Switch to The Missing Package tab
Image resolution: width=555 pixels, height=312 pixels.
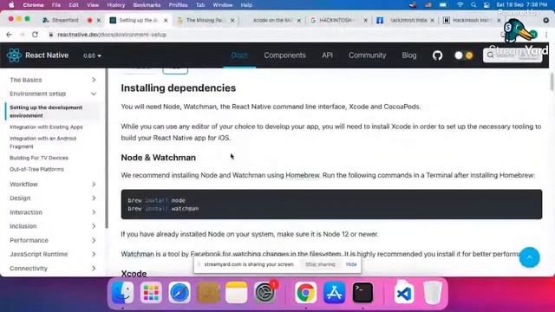tap(206, 20)
